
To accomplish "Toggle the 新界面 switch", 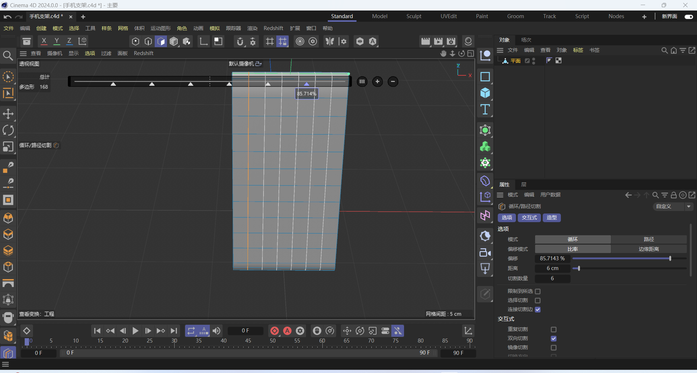I will tap(688, 17).
